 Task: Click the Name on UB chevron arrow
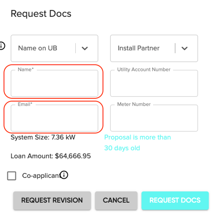(85, 48)
